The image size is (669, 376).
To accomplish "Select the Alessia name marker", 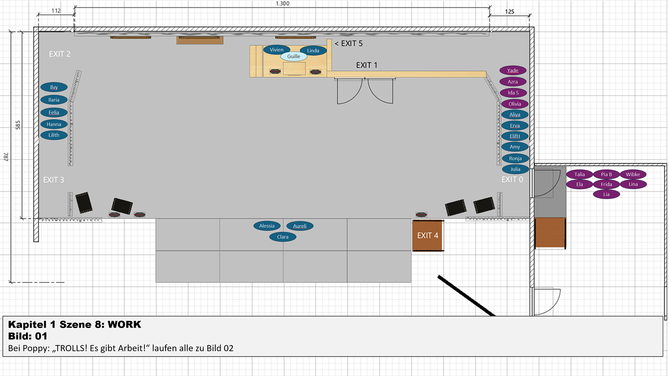I will (267, 226).
